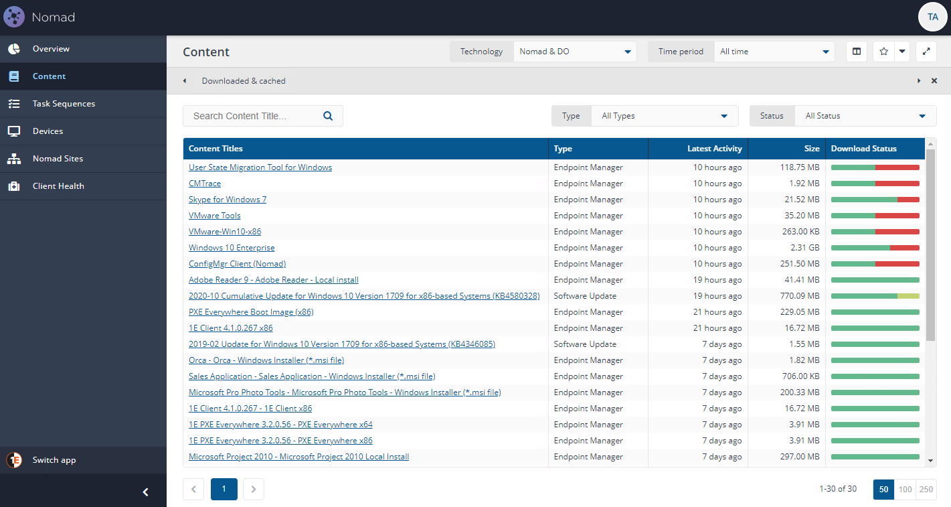Screen dimensions: 951x507
Task: Open Microsoft Project 2010 Local Install link
Action: (x=298, y=457)
